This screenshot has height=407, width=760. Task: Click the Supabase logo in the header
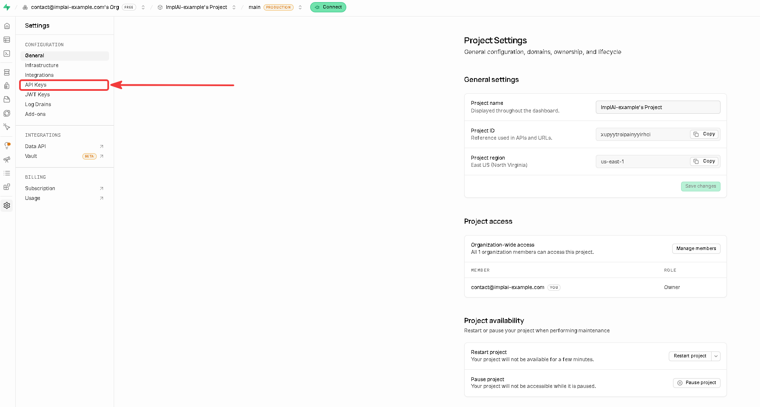click(7, 7)
